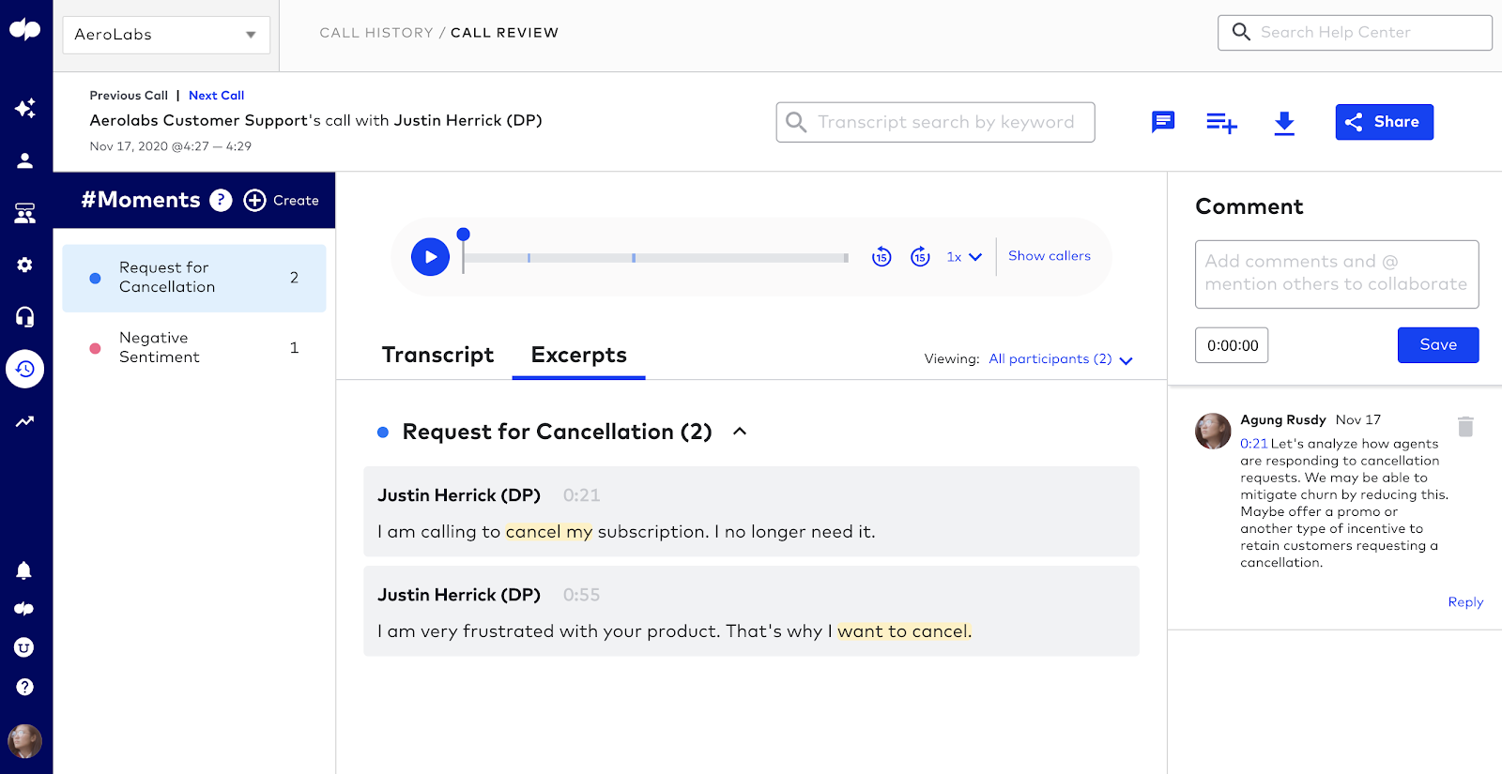Open the All participants (2) filter

1061,359
